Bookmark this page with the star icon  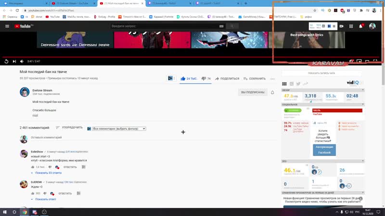(315, 10)
